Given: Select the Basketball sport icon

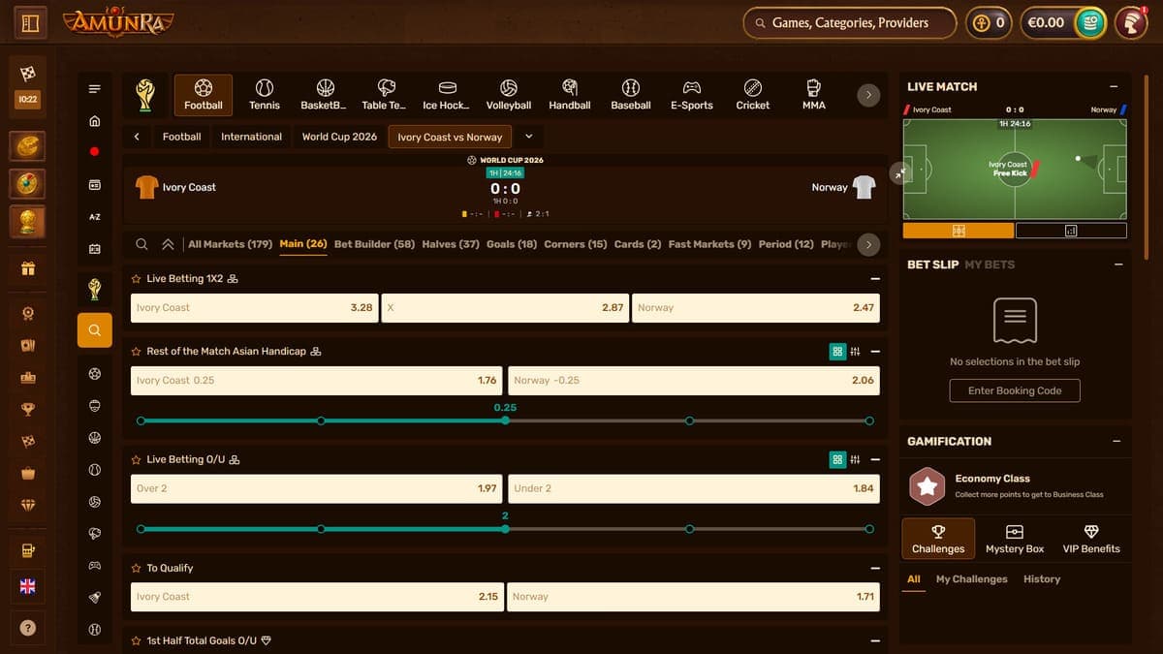Looking at the screenshot, I should (x=324, y=95).
